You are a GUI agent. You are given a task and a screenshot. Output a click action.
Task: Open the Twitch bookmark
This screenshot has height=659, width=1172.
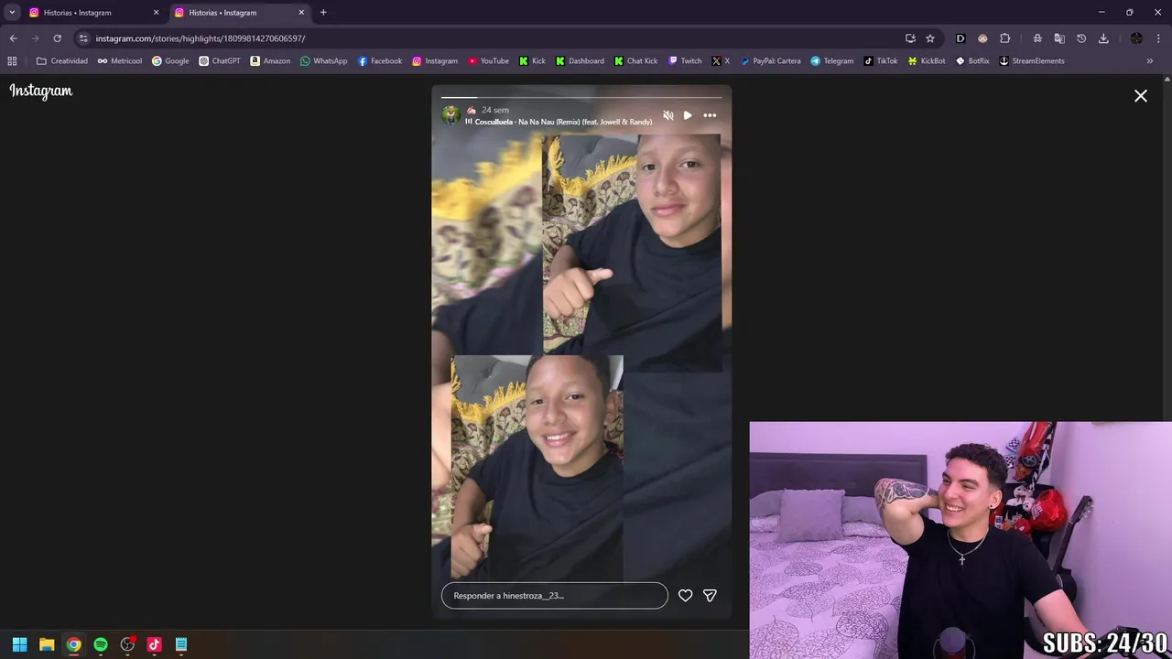coord(685,61)
